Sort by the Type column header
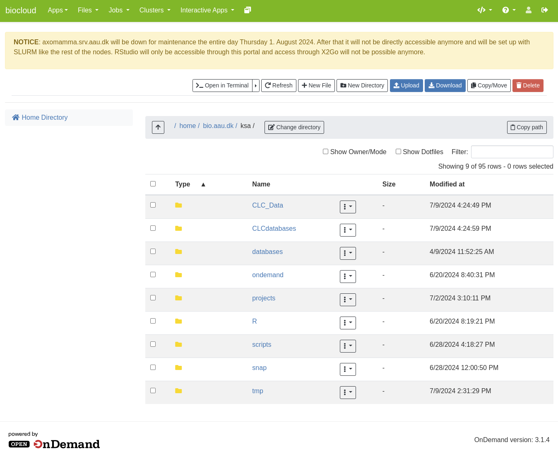 tap(183, 184)
